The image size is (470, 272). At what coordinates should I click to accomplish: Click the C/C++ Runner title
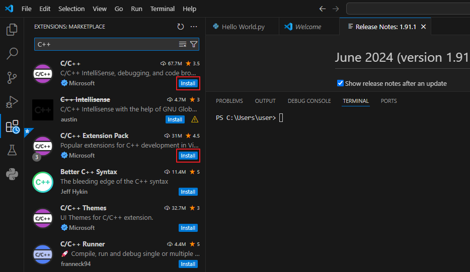click(x=83, y=244)
